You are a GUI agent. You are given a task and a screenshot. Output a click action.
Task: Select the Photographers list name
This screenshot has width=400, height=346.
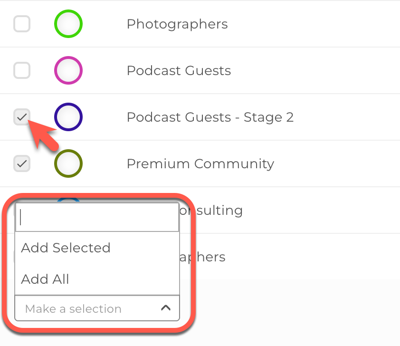click(x=177, y=24)
